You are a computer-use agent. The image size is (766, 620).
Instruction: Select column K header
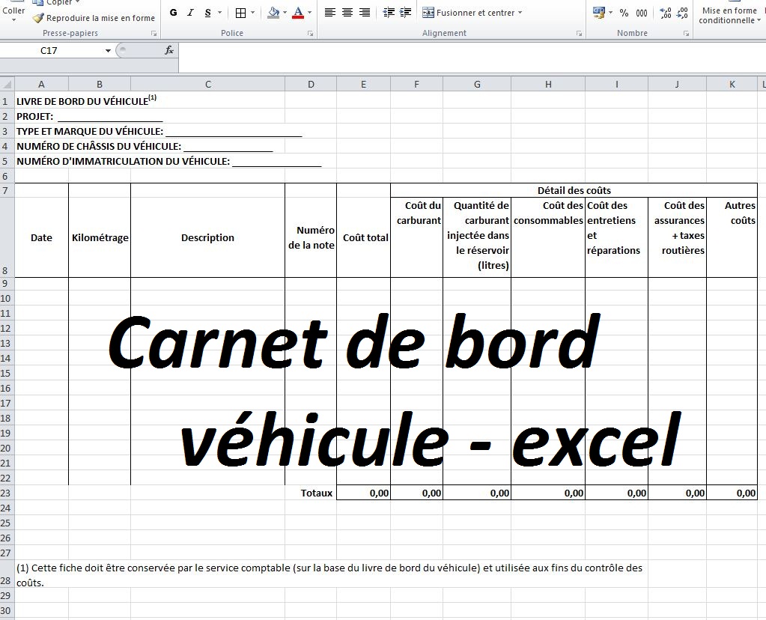pyautogui.click(x=732, y=84)
